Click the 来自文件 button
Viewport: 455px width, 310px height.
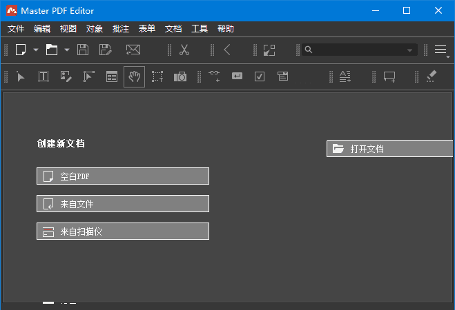point(123,204)
